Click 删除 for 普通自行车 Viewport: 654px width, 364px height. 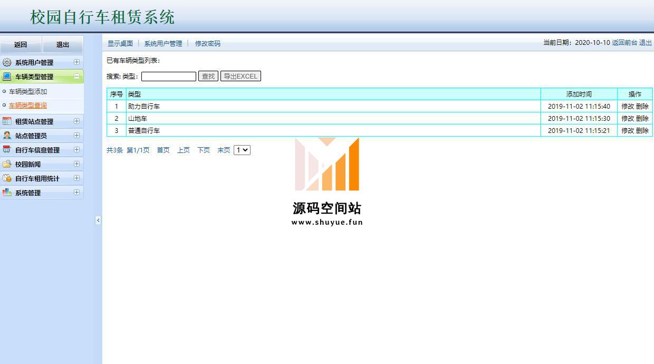pyautogui.click(x=642, y=130)
